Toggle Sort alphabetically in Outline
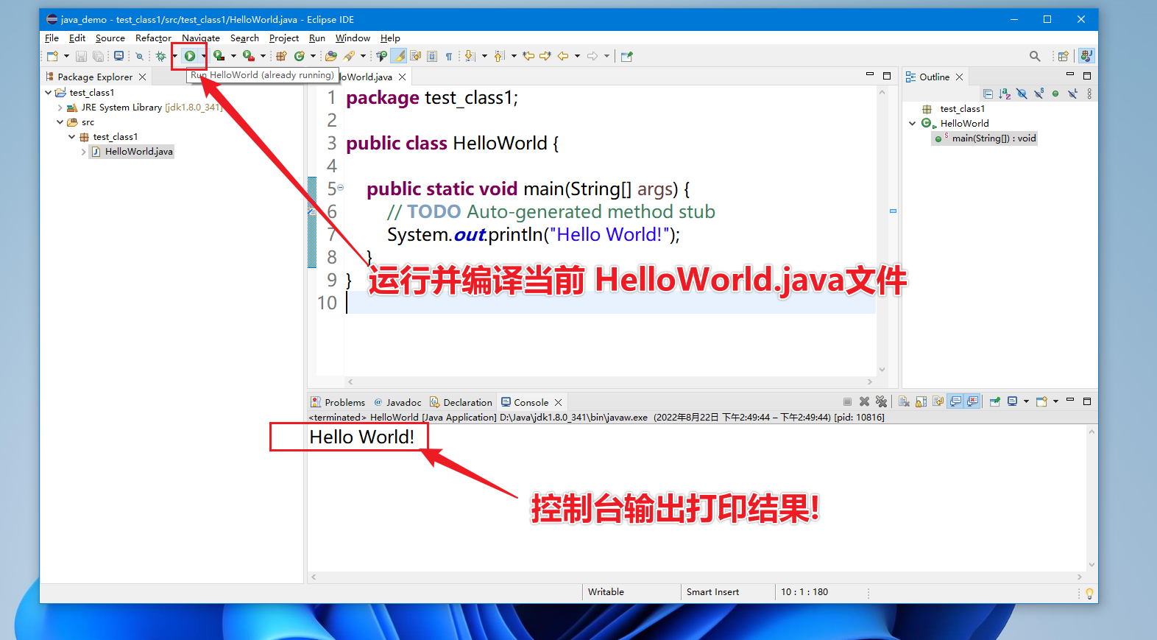1157x640 pixels. tap(1005, 94)
